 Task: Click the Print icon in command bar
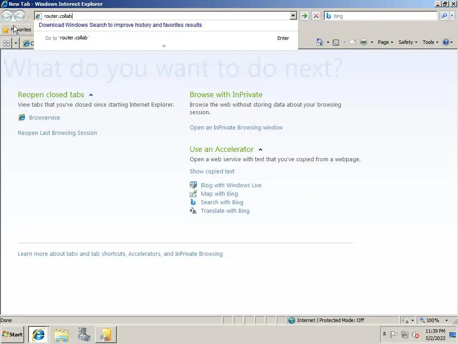click(x=363, y=42)
